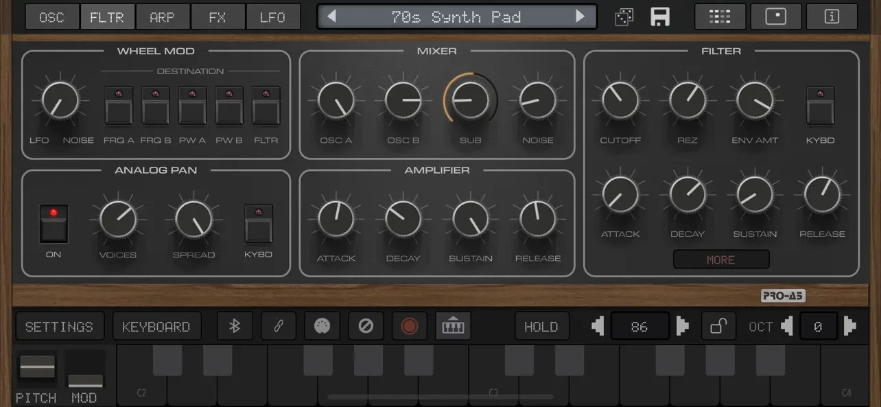Click the filter DECAY knob

(x=688, y=195)
